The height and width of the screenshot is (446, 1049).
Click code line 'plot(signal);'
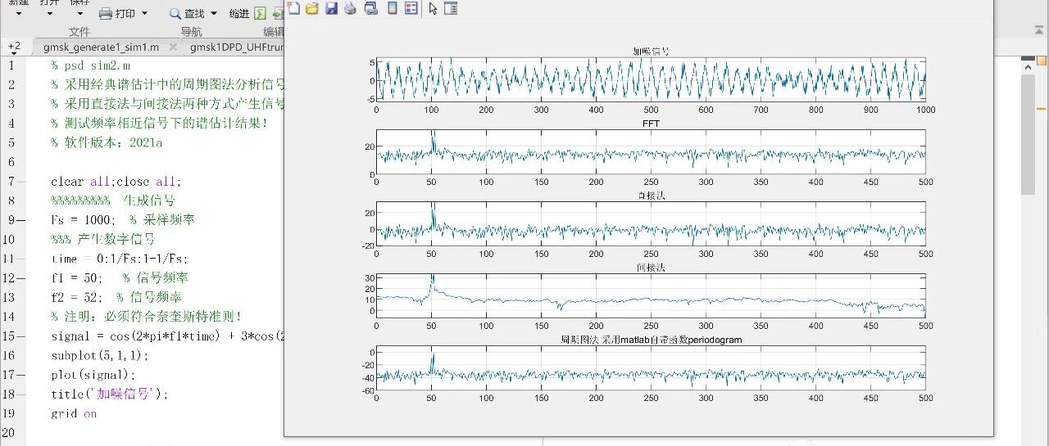(93, 375)
